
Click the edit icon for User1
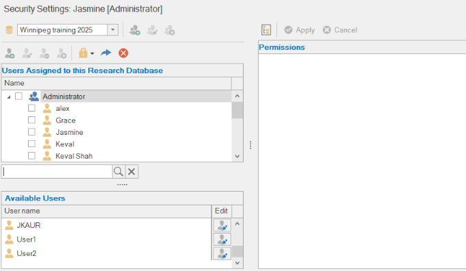click(x=222, y=240)
